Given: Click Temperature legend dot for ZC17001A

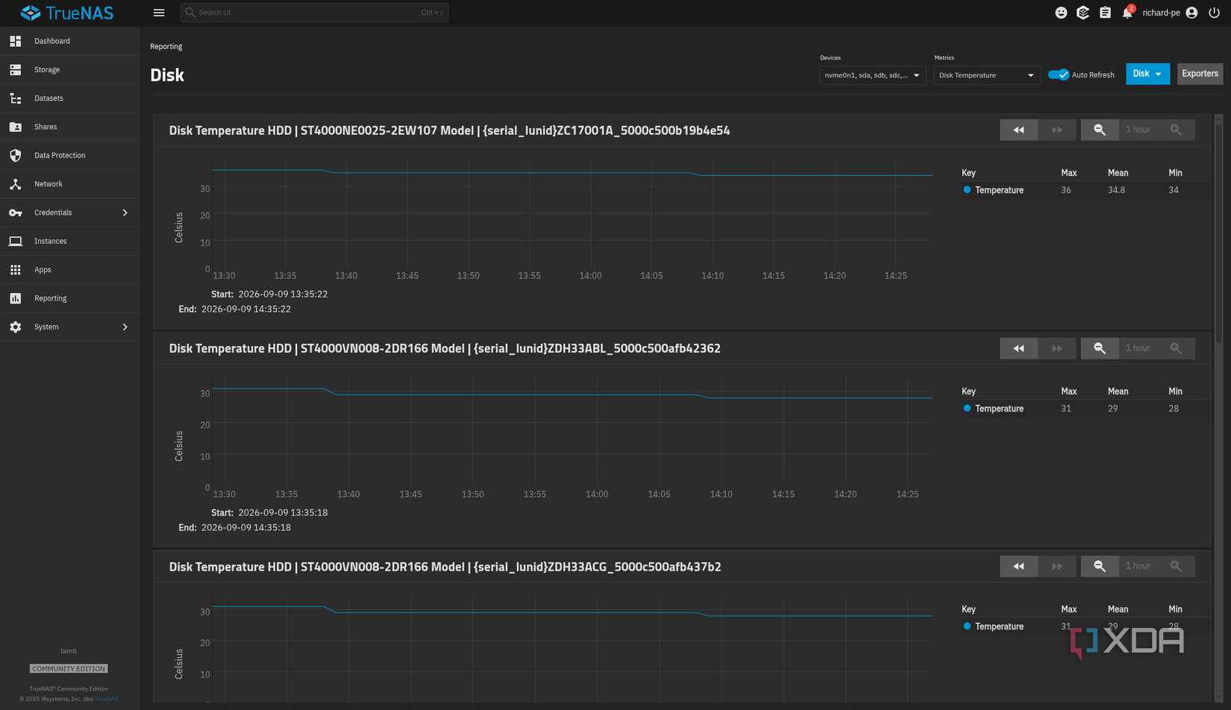Looking at the screenshot, I should 967,190.
